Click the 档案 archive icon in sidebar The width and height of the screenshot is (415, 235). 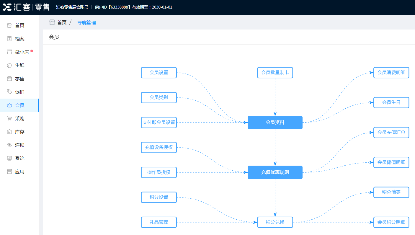(9, 39)
